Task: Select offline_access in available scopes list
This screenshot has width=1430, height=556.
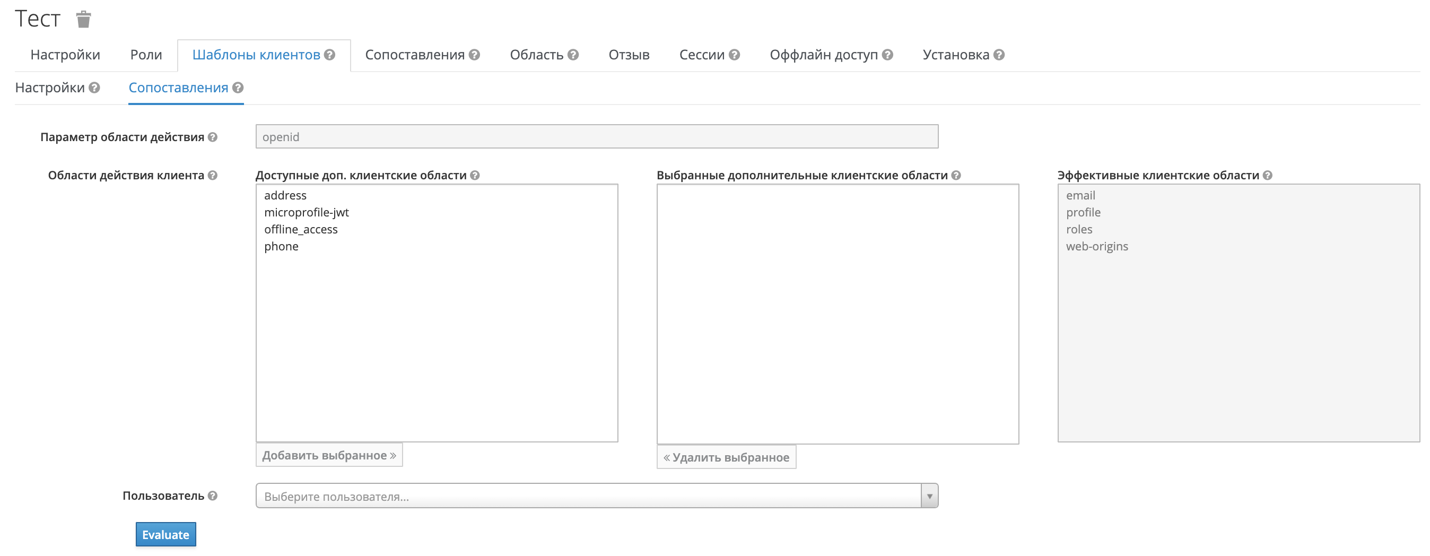Action: click(x=301, y=229)
